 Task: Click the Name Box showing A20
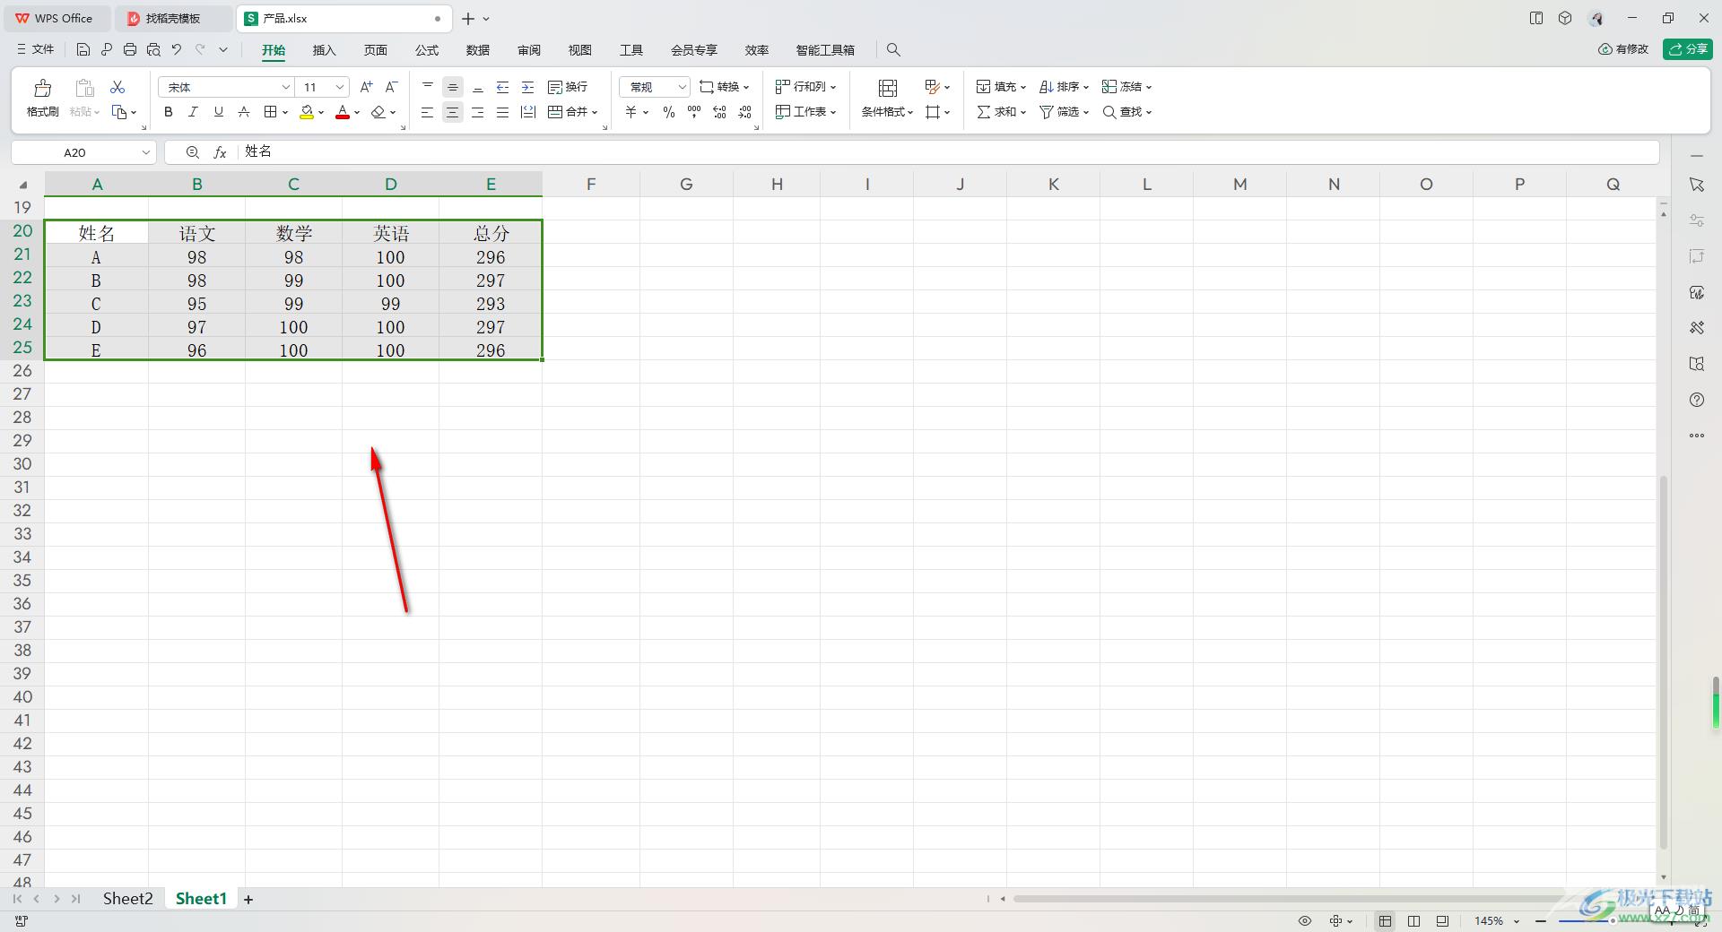[83, 152]
